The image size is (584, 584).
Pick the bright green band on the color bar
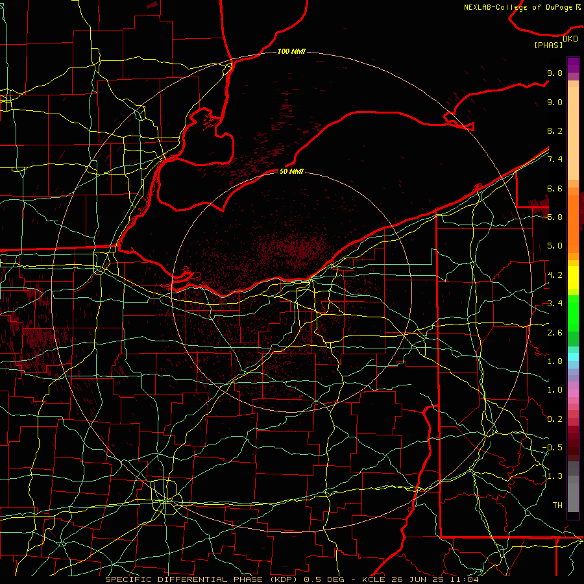(x=573, y=313)
